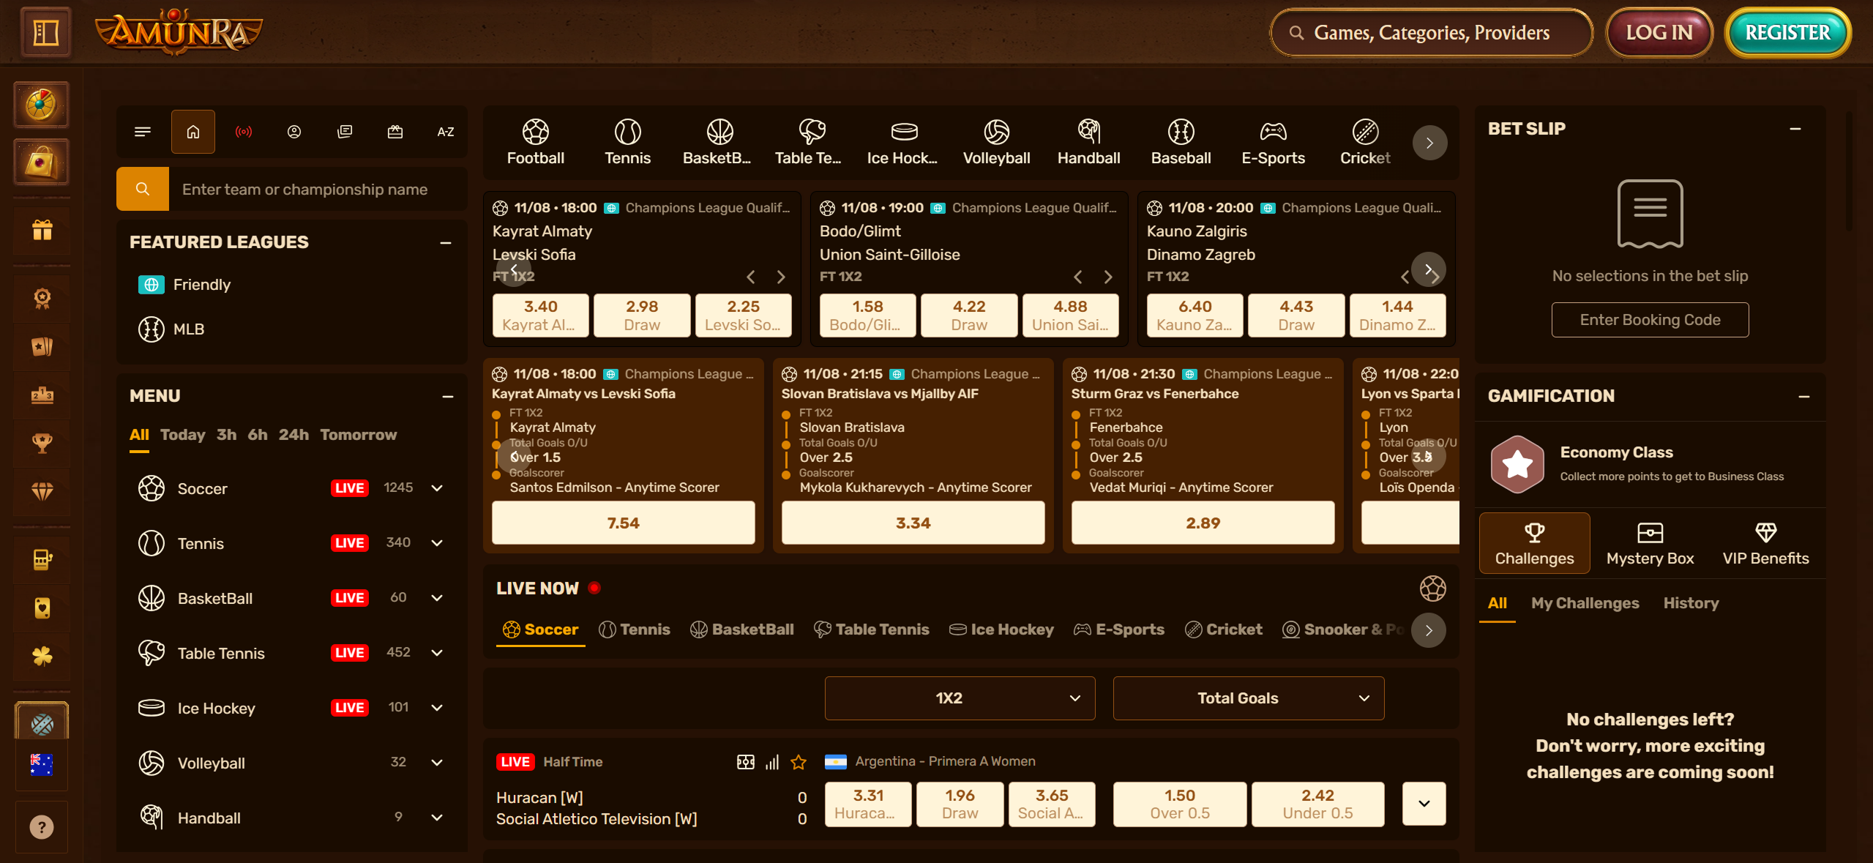Open the Mystery Box gamification icon
The width and height of the screenshot is (1873, 863).
[x=1650, y=544]
